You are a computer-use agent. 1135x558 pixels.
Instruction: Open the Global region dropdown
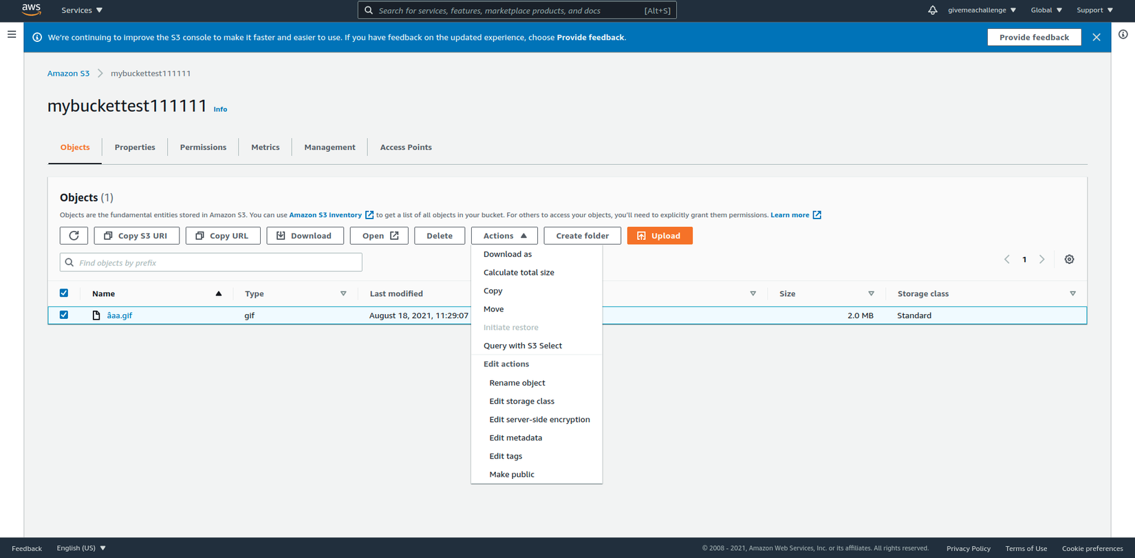pyautogui.click(x=1046, y=10)
